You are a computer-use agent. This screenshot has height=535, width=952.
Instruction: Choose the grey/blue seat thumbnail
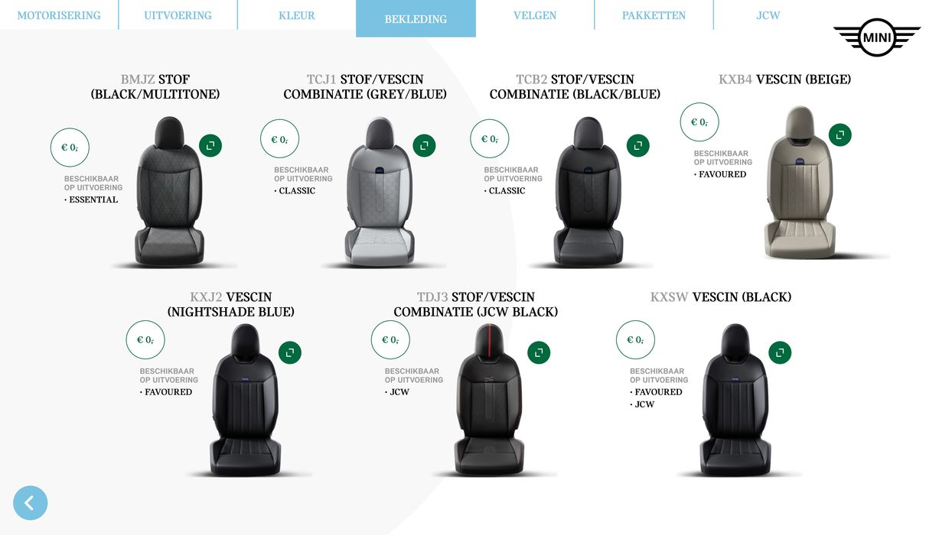point(380,193)
